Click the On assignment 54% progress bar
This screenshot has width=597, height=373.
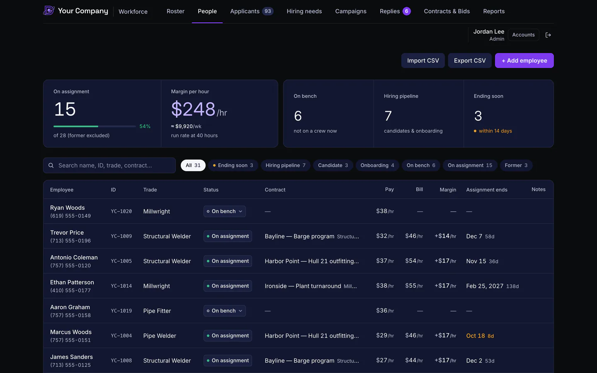click(95, 126)
